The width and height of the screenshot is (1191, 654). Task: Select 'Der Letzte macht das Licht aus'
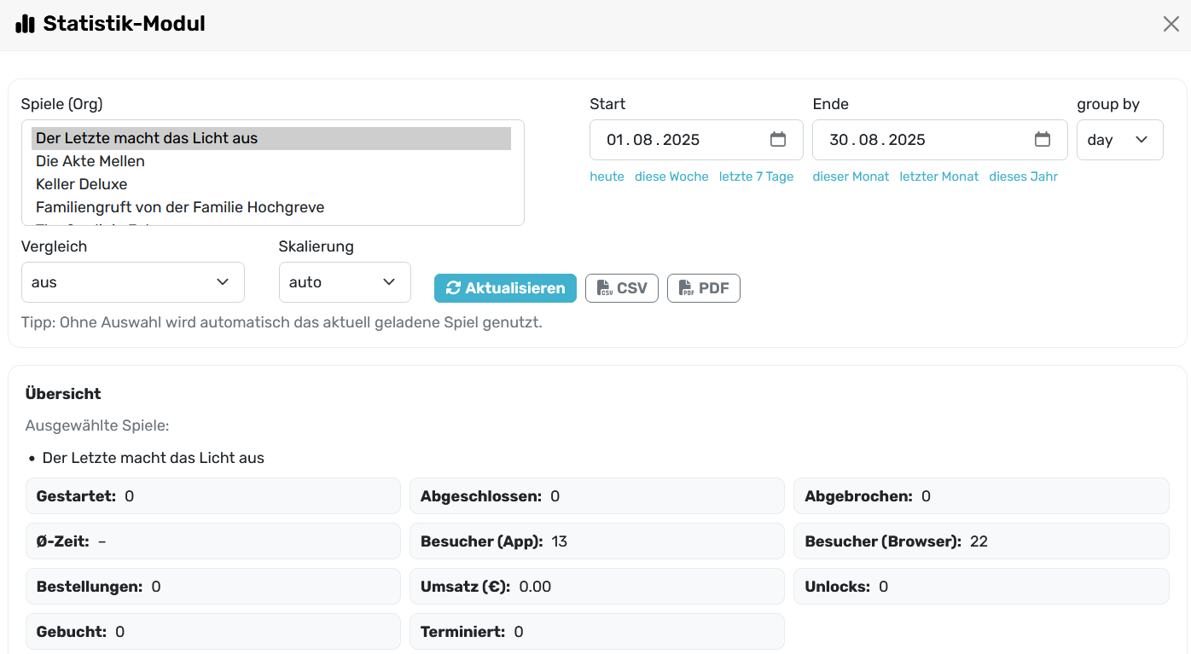[147, 138]
